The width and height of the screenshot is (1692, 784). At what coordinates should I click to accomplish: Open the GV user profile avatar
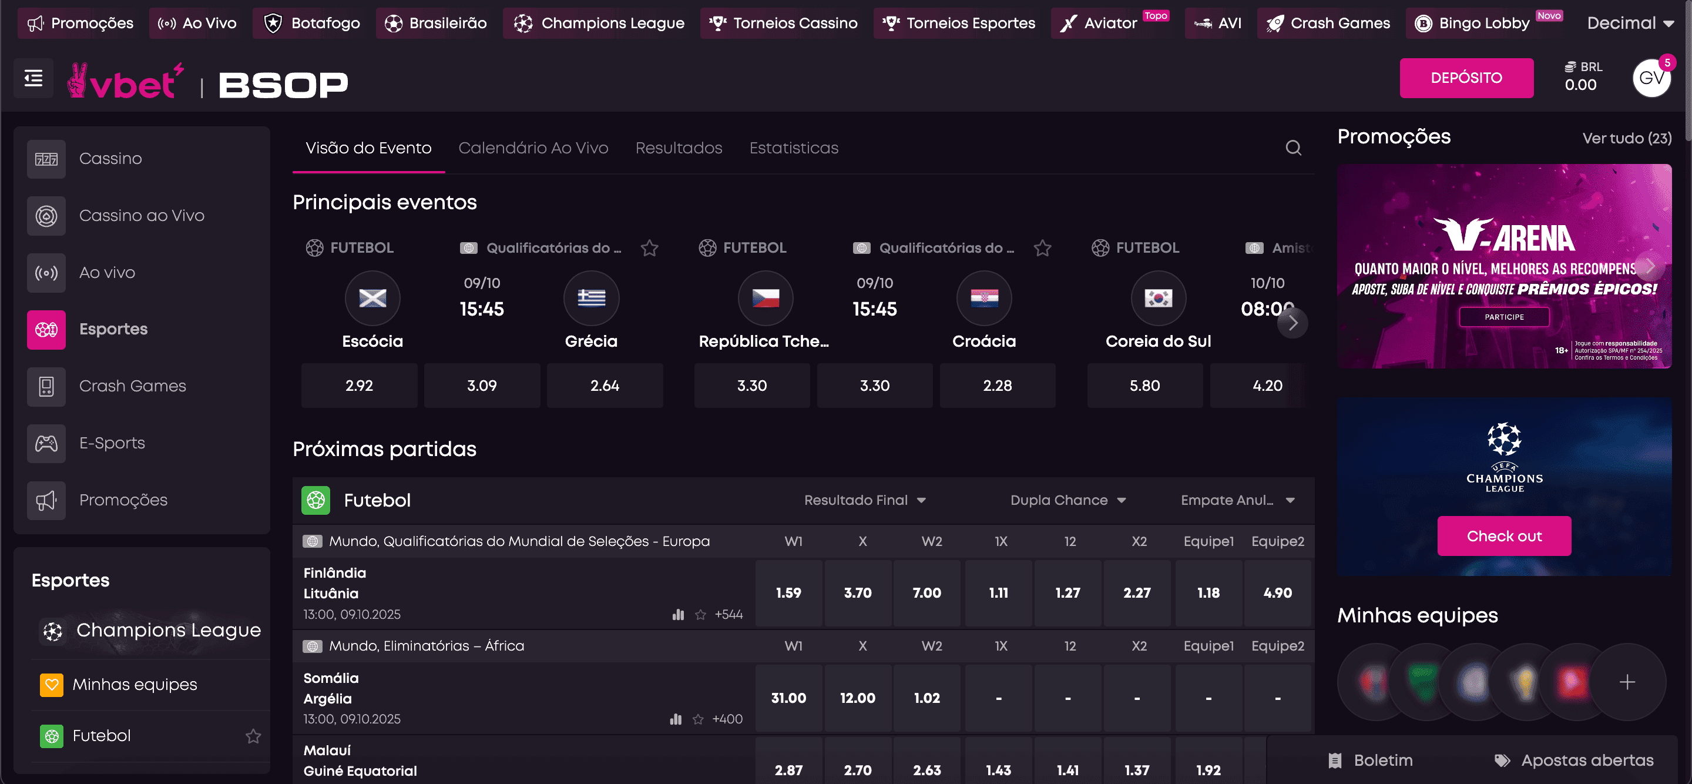1651,78
